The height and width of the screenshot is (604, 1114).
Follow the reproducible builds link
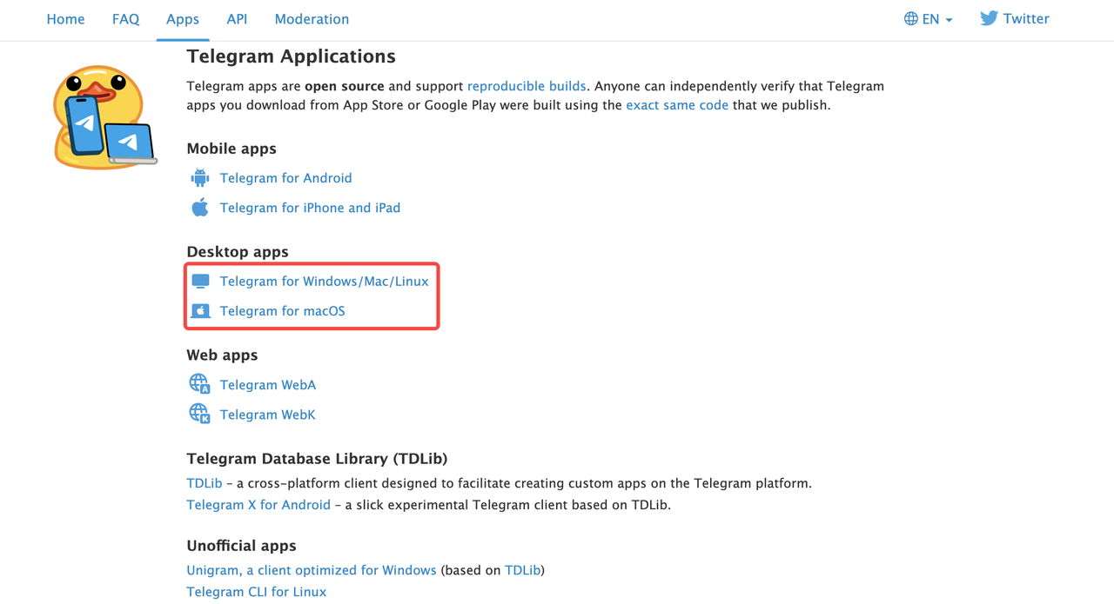[527, 86]
